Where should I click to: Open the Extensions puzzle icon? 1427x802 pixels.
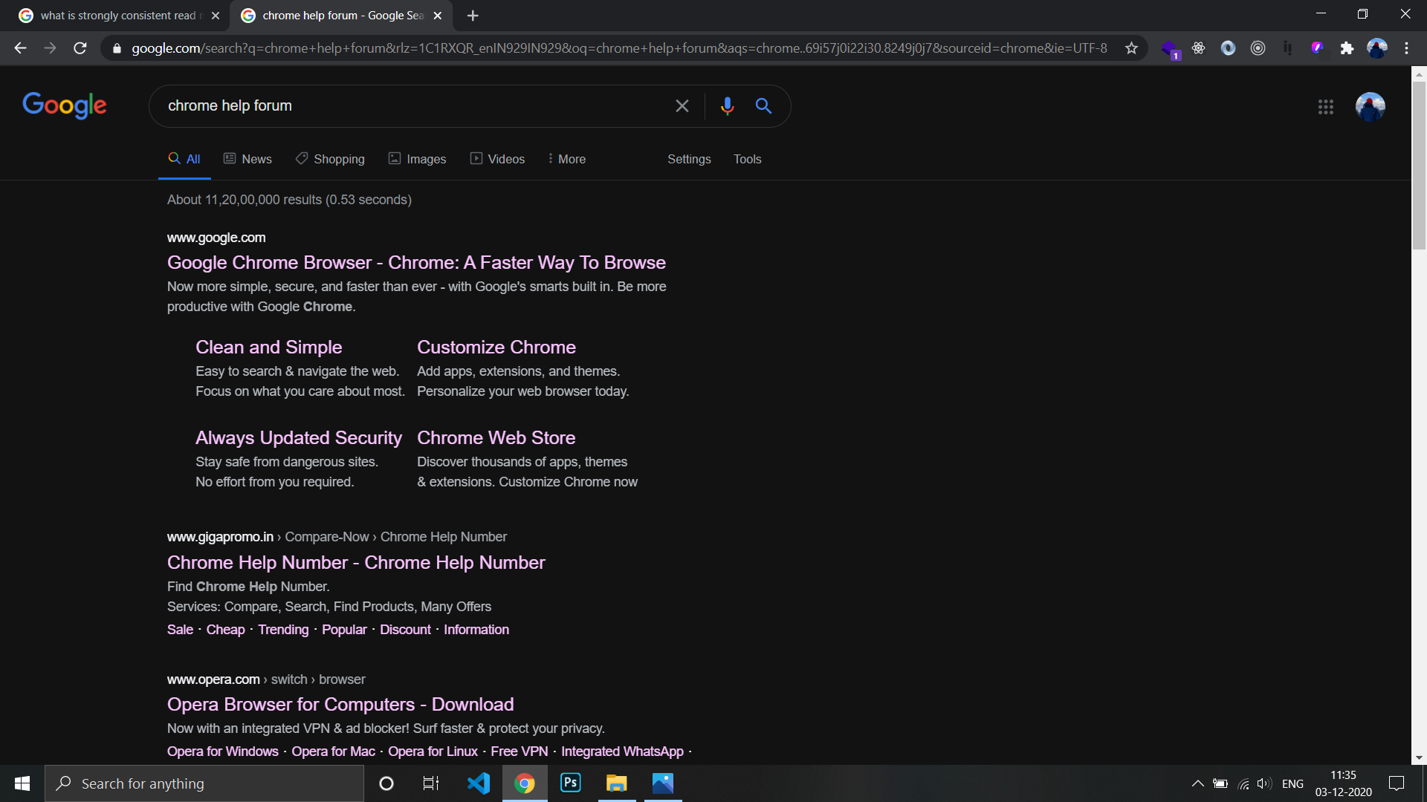(x=1347, y=48)
